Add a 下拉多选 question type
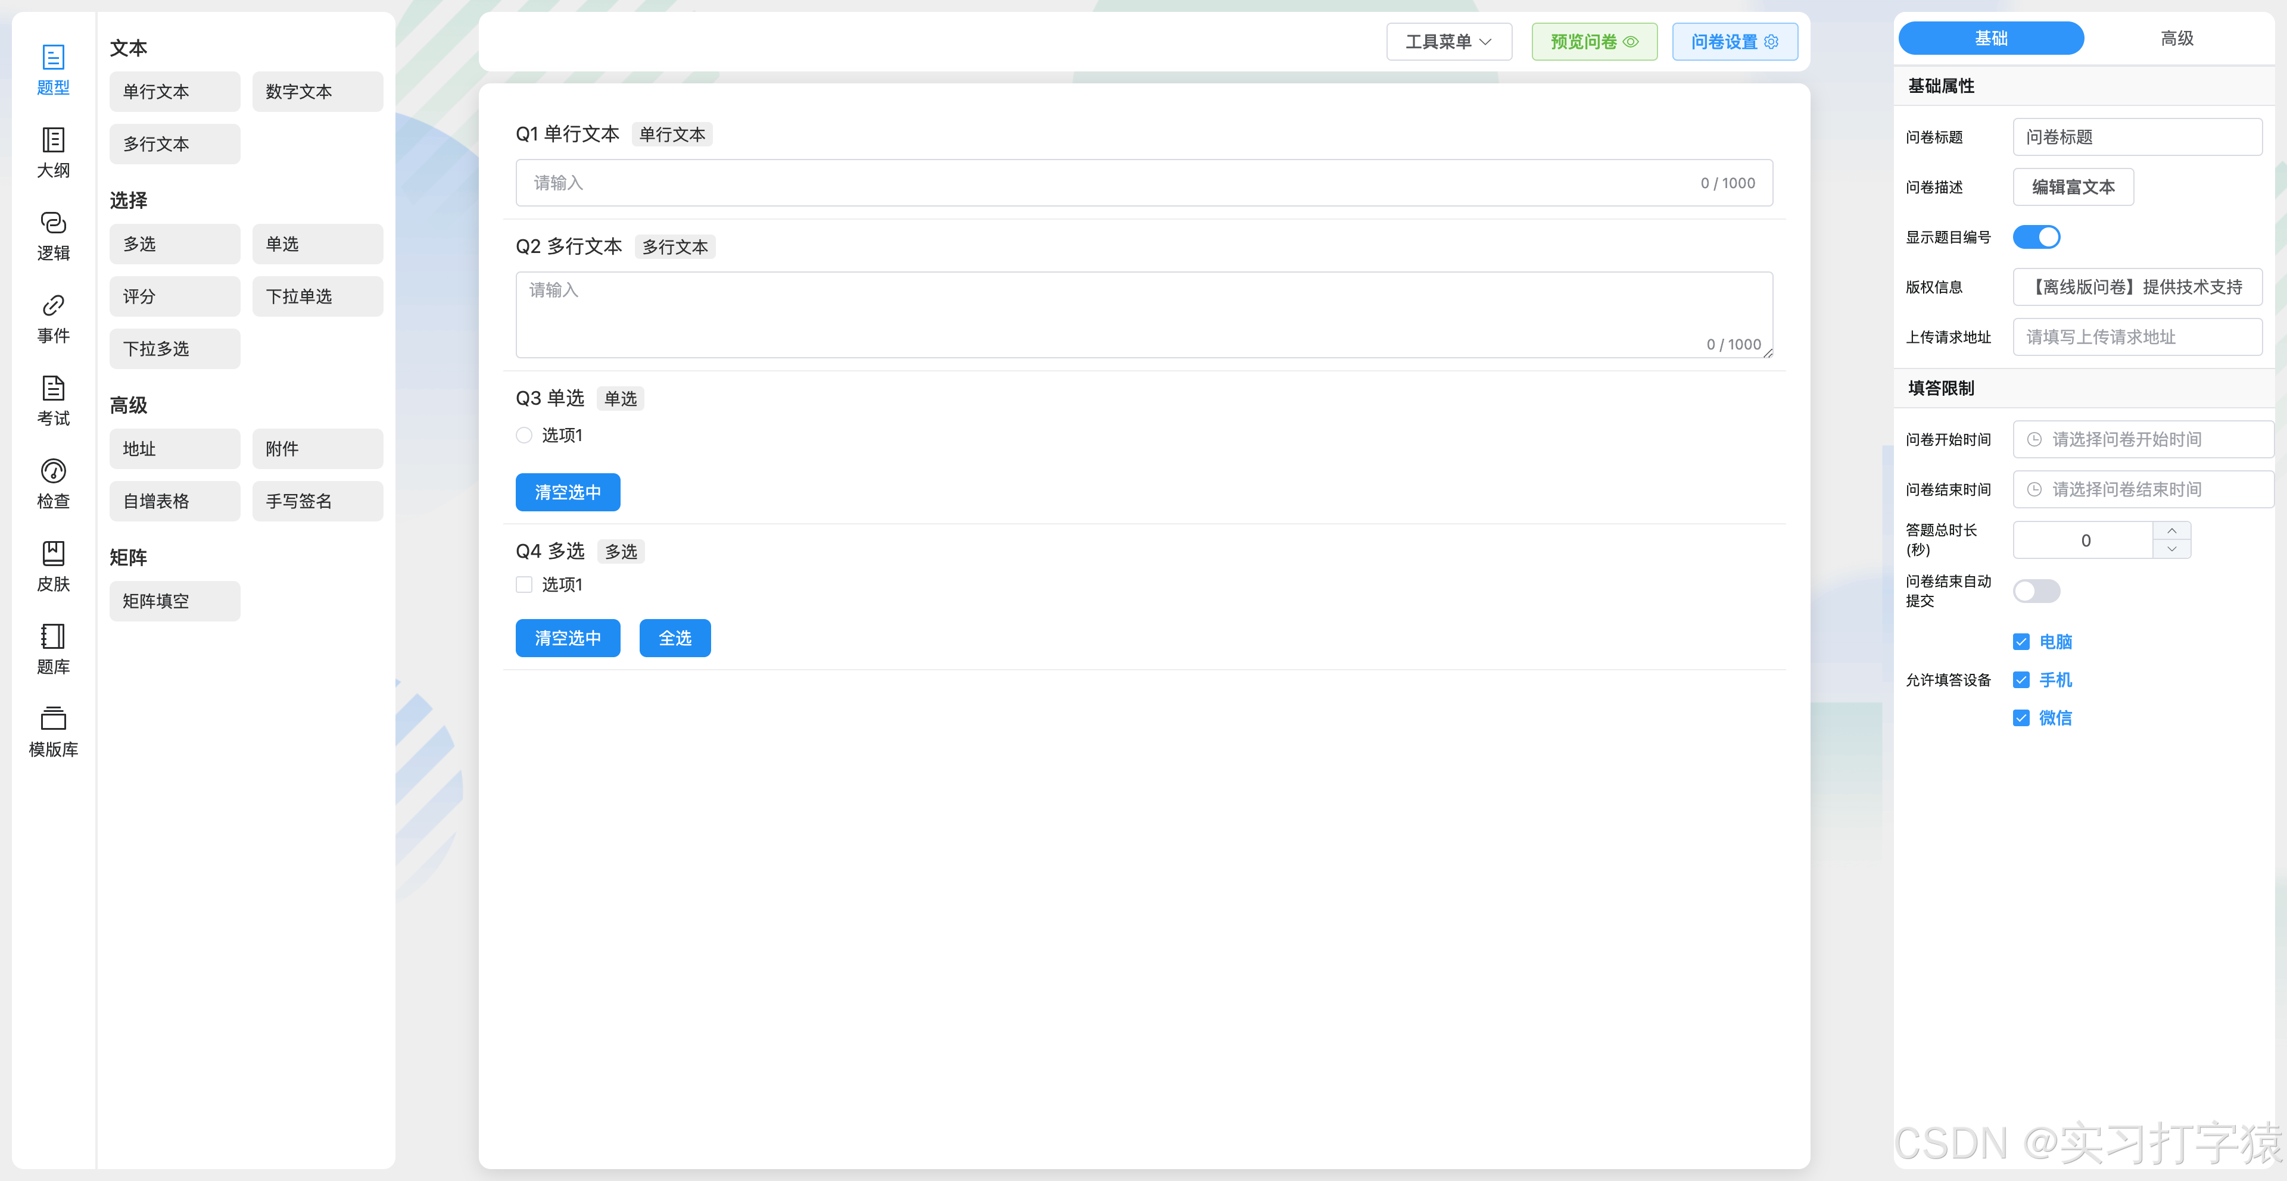This screenshot has width=2287, height=1181. [x=175, y=349]
